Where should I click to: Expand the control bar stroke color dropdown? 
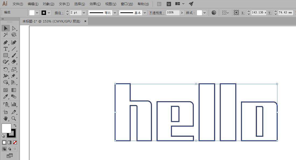(49, 13)
